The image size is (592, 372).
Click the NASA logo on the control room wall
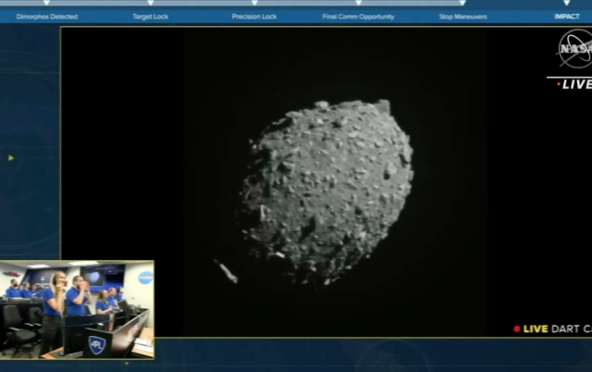(145, 278)
